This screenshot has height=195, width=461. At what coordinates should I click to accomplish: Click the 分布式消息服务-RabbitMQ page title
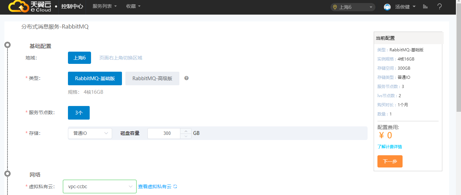(x=55, y=26)
